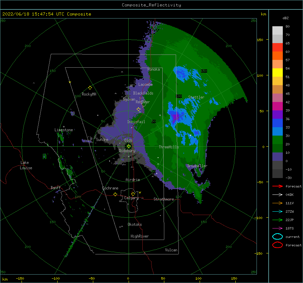Click the Blackfalds city label
Screen dimensions: 303x283
143,93
